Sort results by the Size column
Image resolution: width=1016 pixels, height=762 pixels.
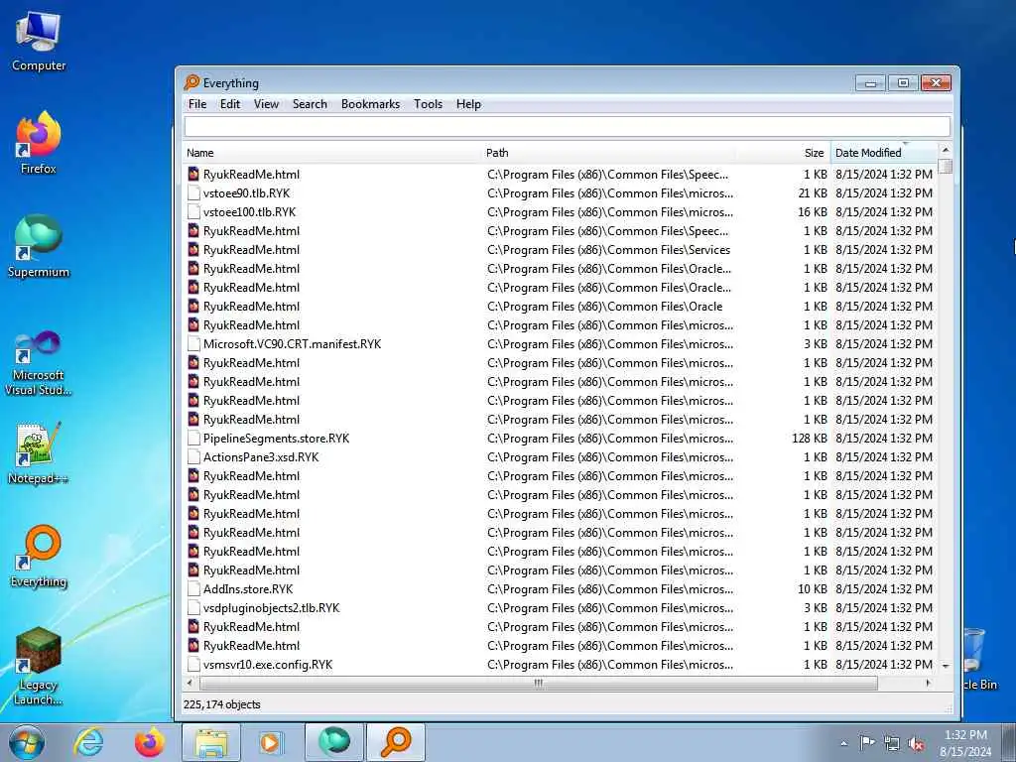(783, 153)
